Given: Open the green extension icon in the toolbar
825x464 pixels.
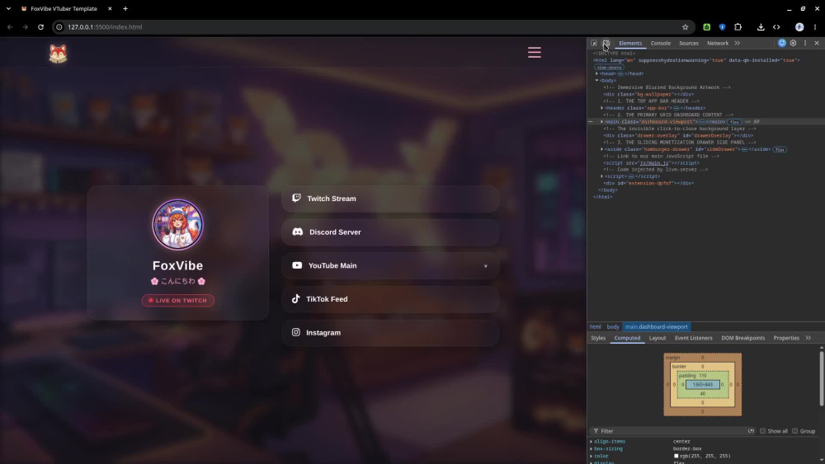Looking at the screenshot, I should click(707, 27).
